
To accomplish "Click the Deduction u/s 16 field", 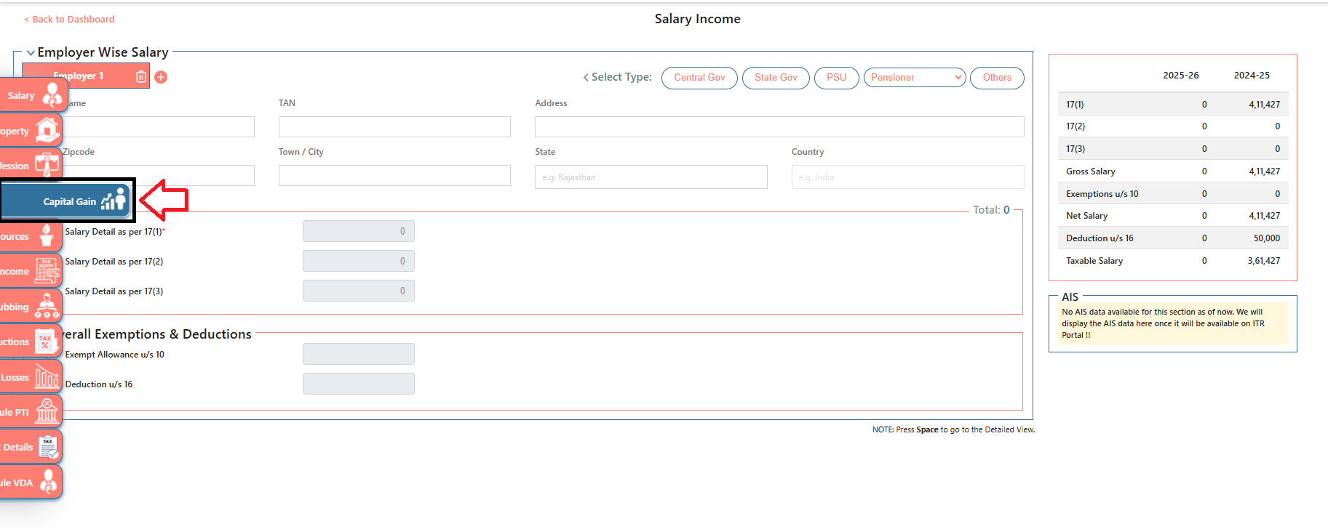I will [x=359, y=384].
